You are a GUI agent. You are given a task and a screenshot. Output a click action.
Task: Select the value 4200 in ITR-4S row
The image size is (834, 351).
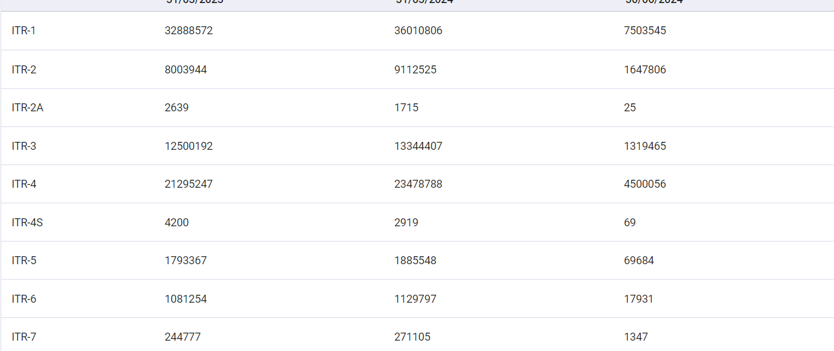[177, 223]
